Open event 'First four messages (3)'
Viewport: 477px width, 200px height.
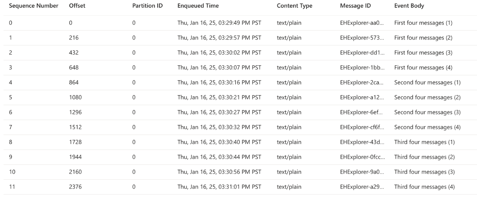423,53
